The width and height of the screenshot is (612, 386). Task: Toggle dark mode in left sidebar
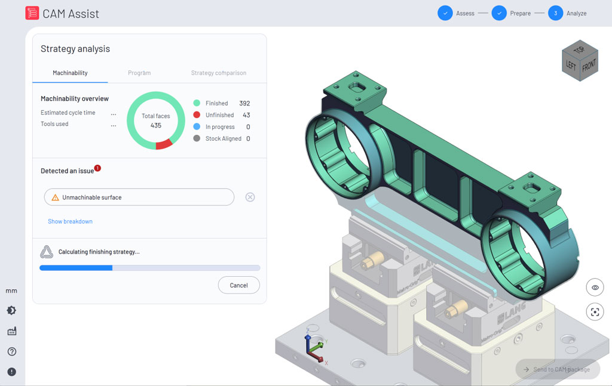coord(11,310)
